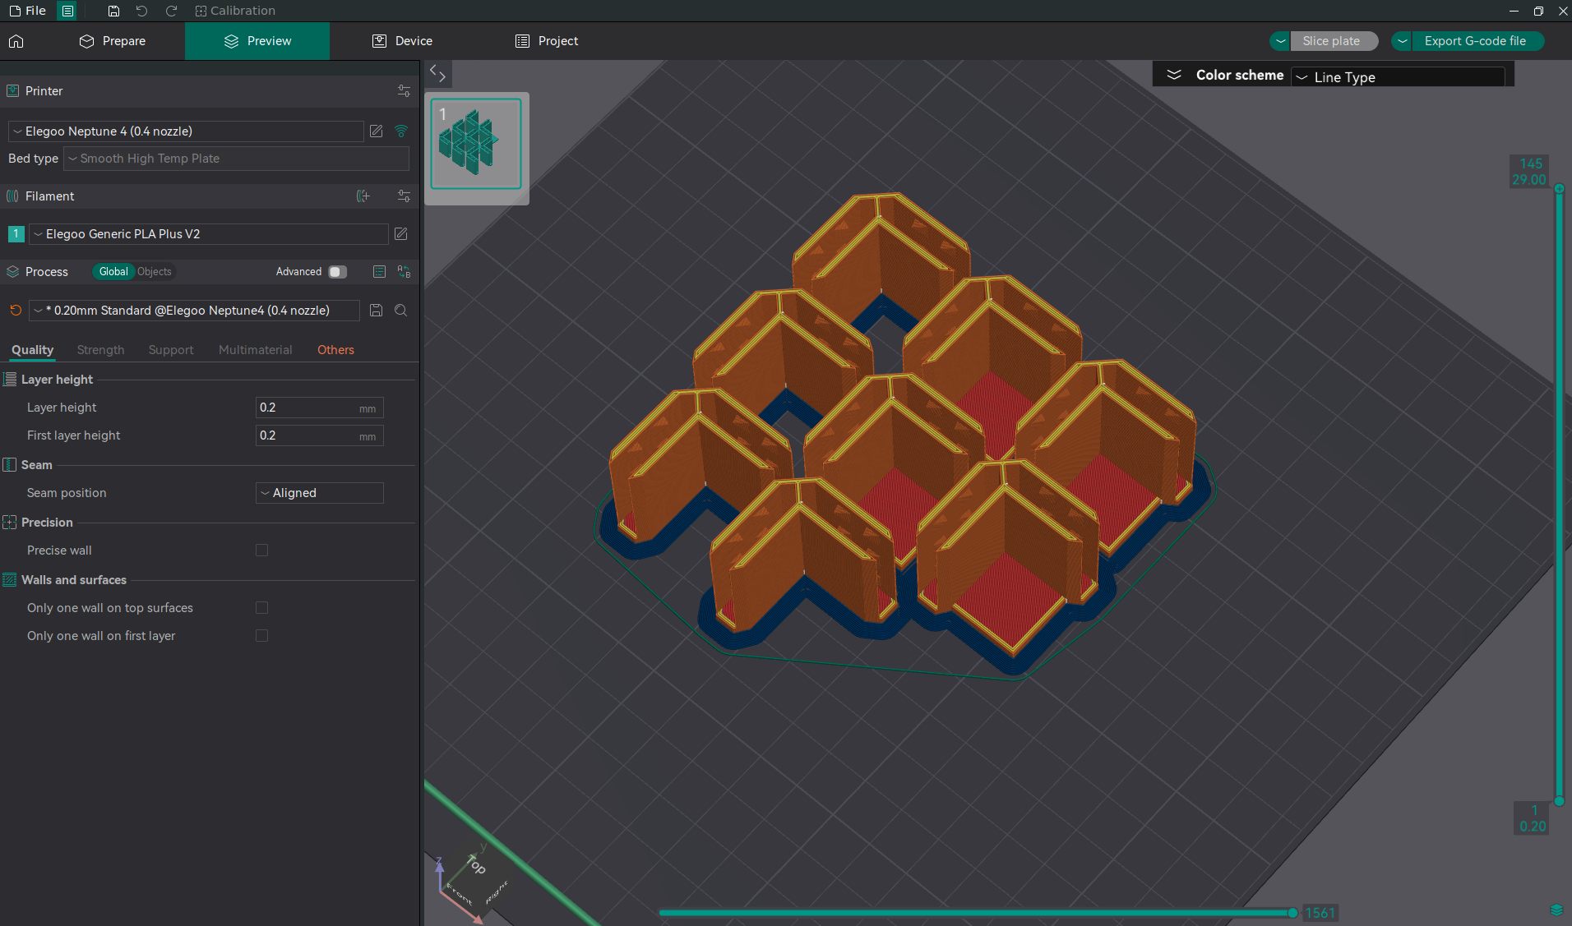Switch to the Strength tab

pos(100,350)
